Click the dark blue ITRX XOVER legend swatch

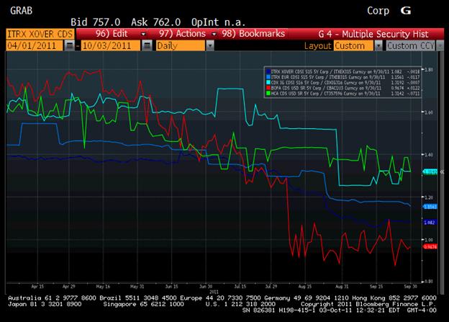tap(268, 71)
